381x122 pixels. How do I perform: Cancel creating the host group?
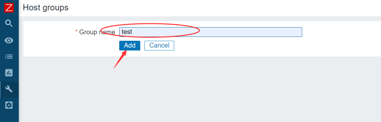pyautogui.click(x=159, y=46)
